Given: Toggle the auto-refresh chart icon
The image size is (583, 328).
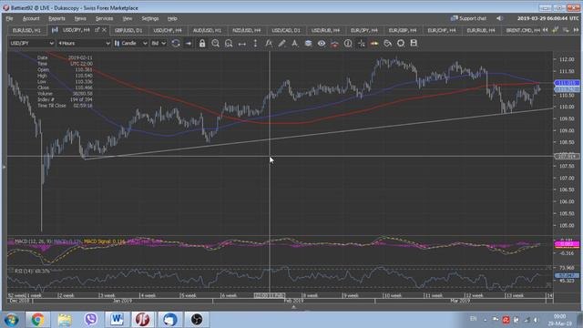Looking at the screenshot, I should tap(176, 44).
